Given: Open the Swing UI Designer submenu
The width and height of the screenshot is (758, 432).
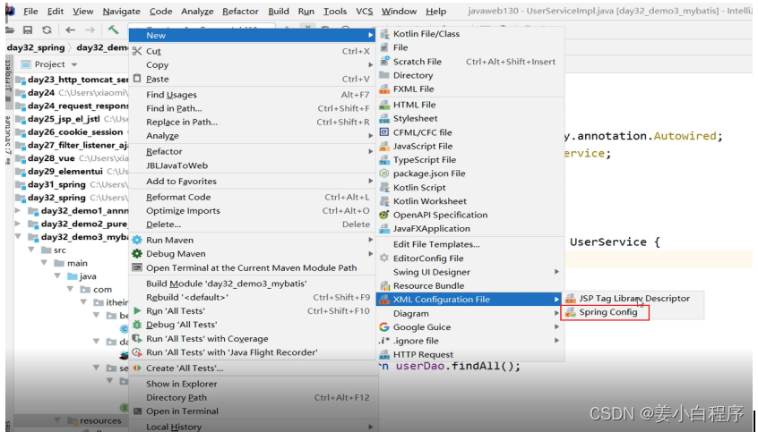Looking at the screenshot, I should point(469,272).
